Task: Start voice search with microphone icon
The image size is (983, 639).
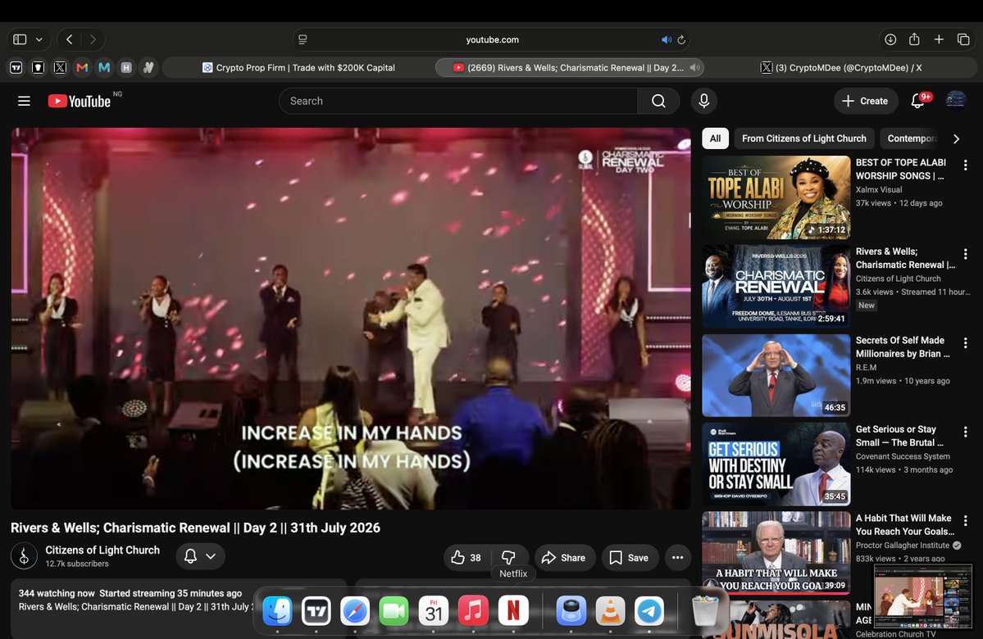Action: coord(704,101)
